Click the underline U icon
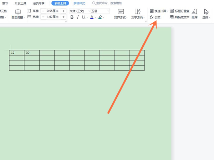 (83, 17)
